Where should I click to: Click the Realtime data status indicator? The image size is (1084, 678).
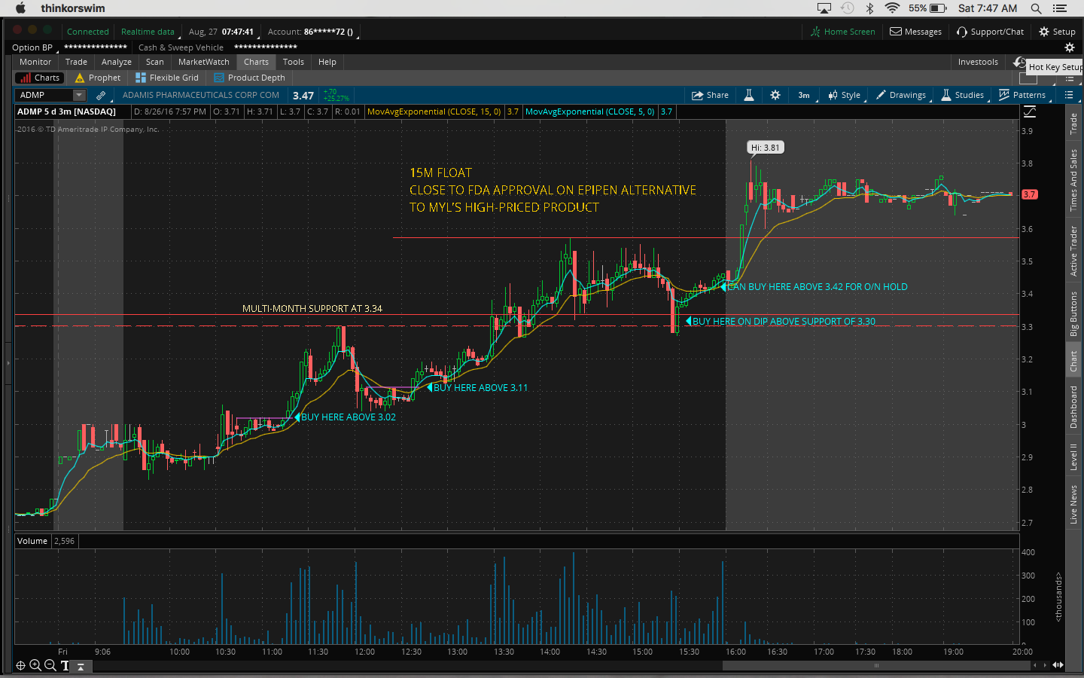[149, 32]
